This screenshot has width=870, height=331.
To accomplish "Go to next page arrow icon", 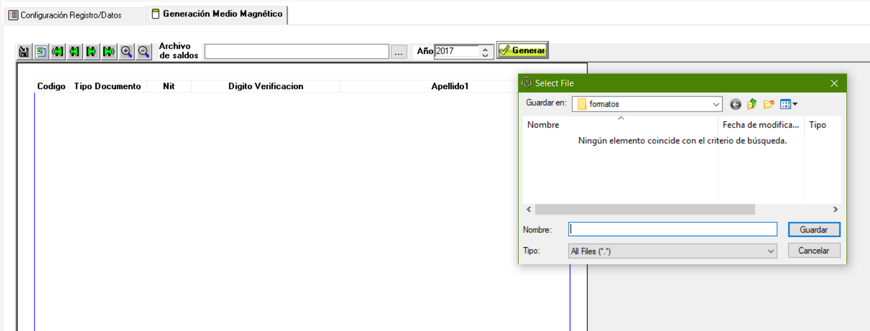I will (x=91, y=52).
